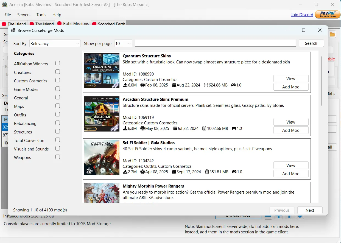Add Arcadian Structure Skins Premium mod
Image resolution: width=341 pixels, height=243 pixels.
point(291,130)
